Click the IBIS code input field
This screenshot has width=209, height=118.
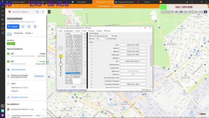(101, 39)
